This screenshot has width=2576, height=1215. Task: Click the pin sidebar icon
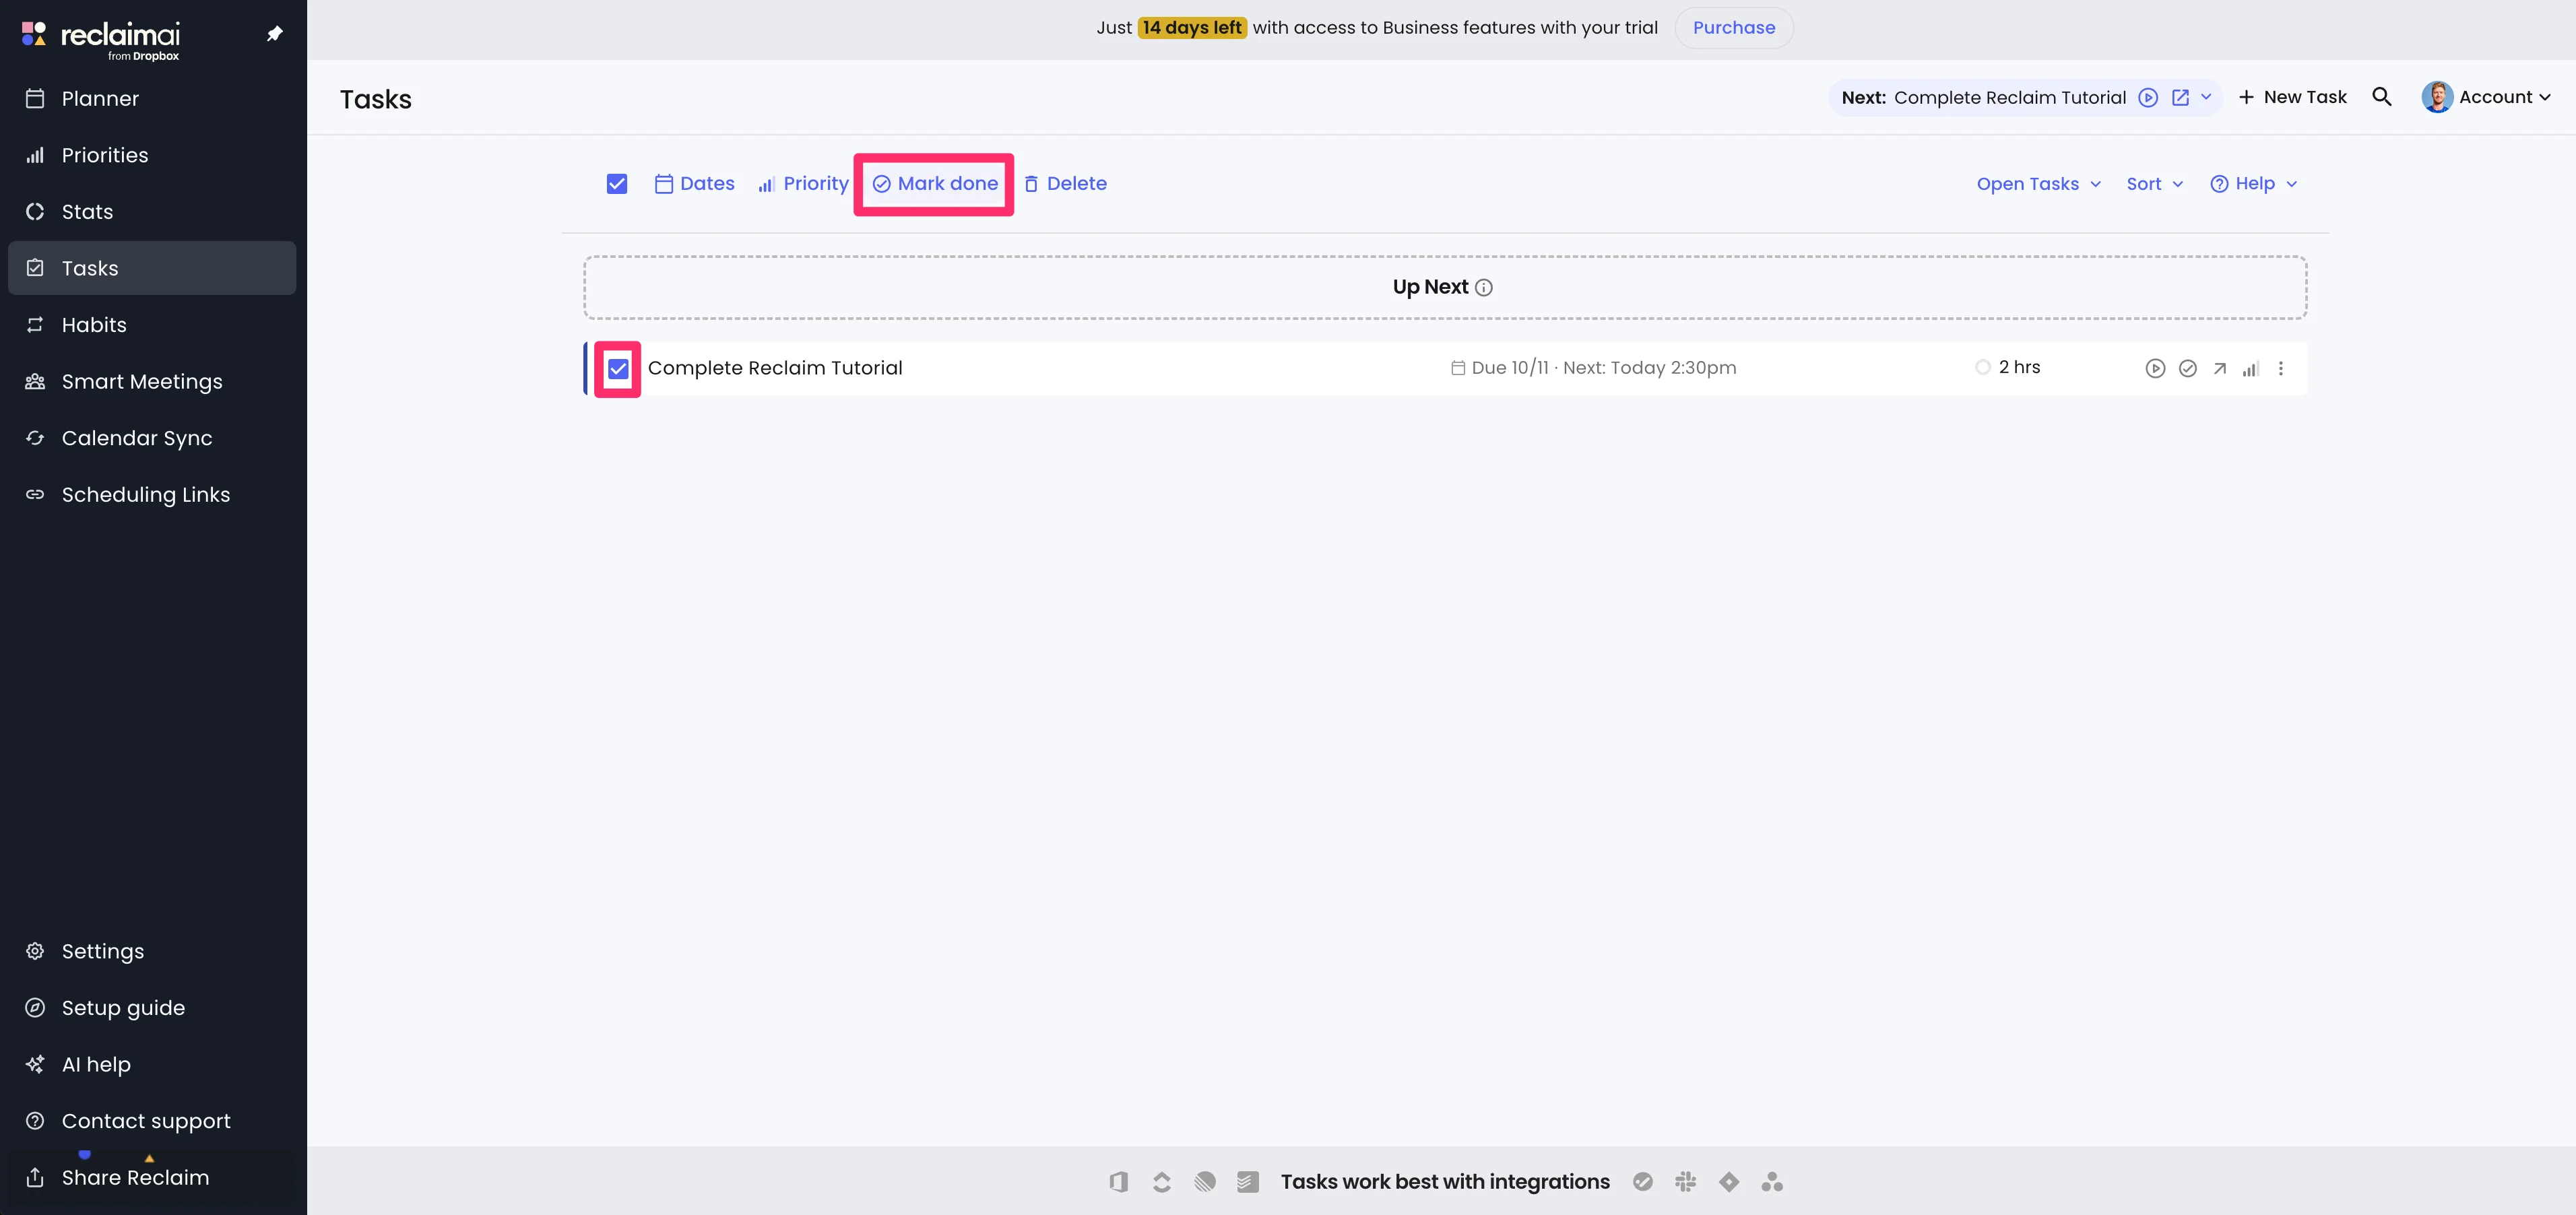click(x=275, y=34)
